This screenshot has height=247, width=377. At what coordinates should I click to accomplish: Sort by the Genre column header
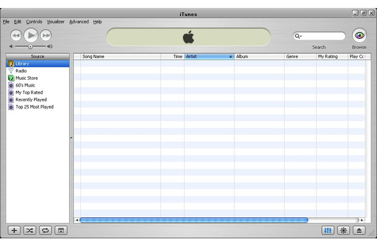point(300,57)
